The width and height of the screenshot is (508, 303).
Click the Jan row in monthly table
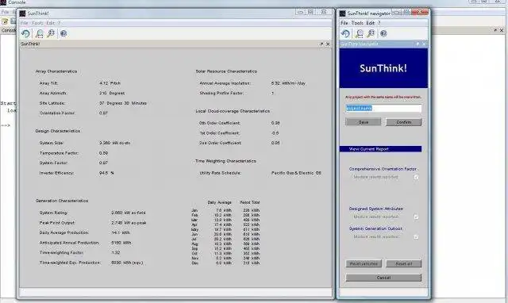(225, 210)
